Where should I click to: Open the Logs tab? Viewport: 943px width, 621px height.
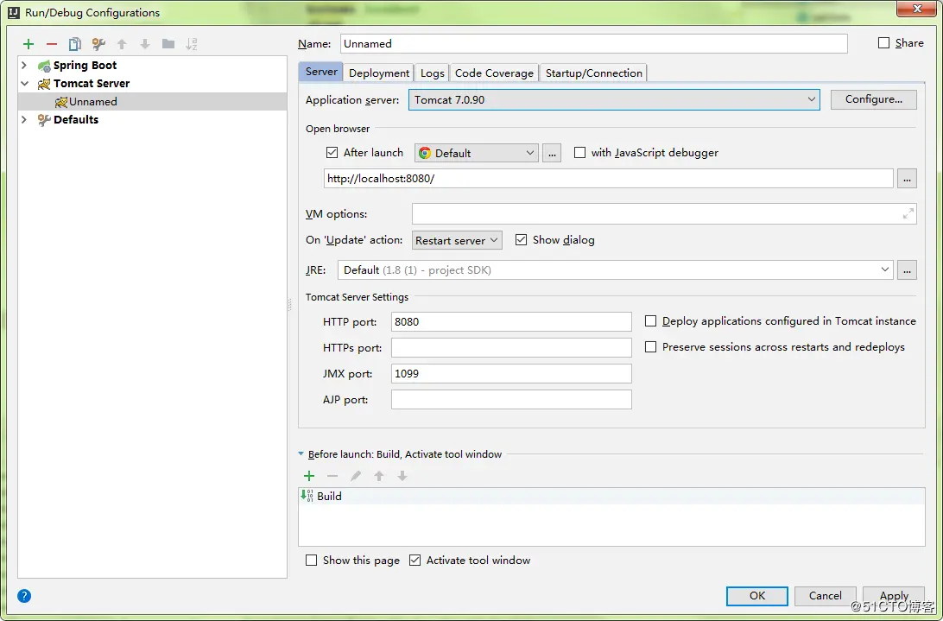433,73
